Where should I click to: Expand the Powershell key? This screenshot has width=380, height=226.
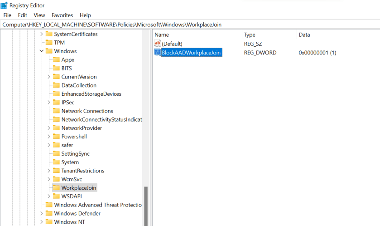coord(49,137)
